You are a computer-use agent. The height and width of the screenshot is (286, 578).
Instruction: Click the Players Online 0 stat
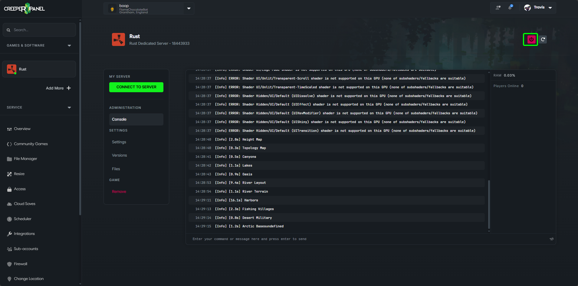click(x=508, y=86)
